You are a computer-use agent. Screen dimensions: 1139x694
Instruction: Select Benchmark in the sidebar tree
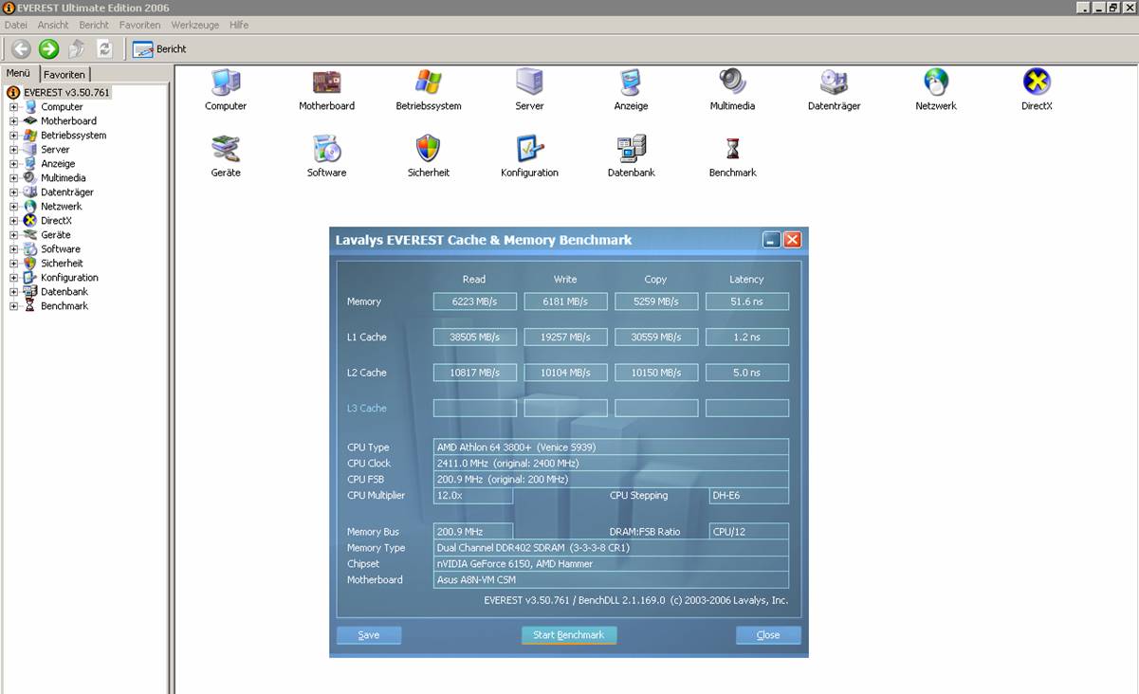(64, 306)
